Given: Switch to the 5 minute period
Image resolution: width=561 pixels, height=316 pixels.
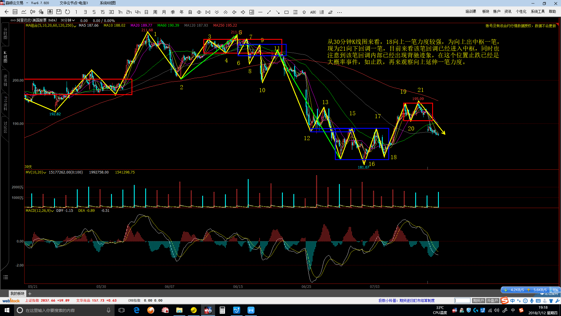Looking at the screenshot, I should coord(94,12).
